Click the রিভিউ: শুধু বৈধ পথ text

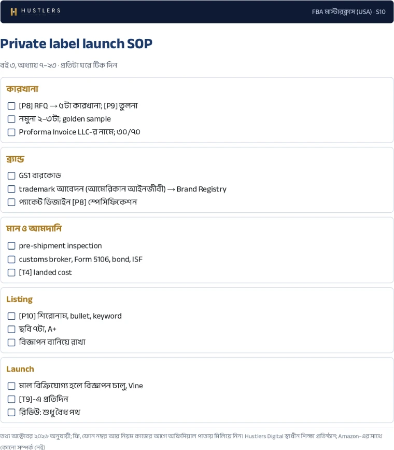point(49,413)
